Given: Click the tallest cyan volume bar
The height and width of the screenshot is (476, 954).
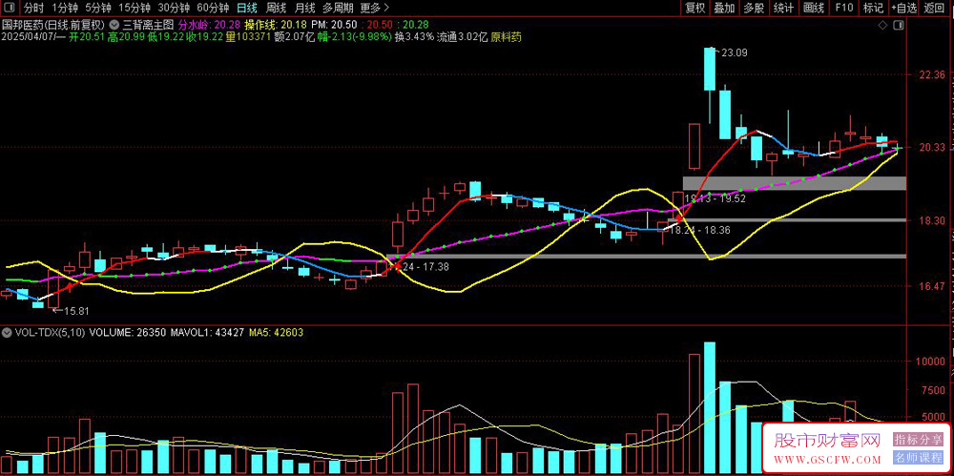Looking at the screenshot, I should coord(710,408).
